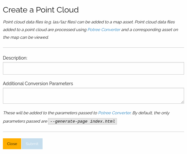Click the Create a Point Cloud heading
Screen dimensions: 187x154
click(x=41, y=10)
